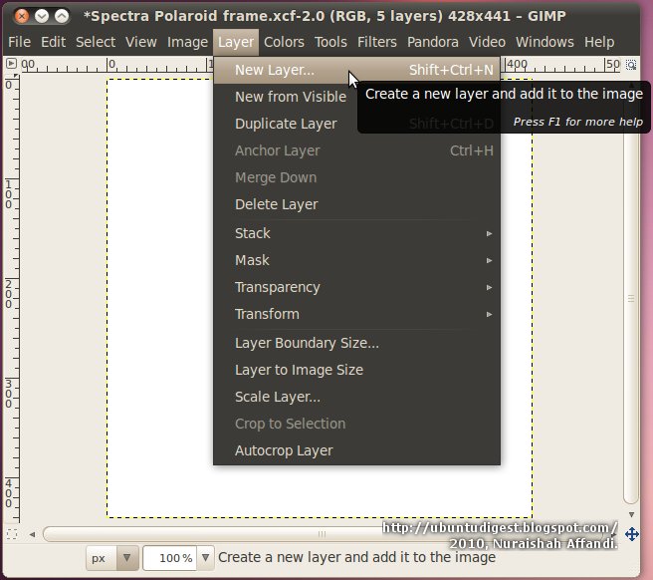Click the zoom-on-resize magnifier icon
The width and height of the screenshot is (653, 580).
(631, 65)
